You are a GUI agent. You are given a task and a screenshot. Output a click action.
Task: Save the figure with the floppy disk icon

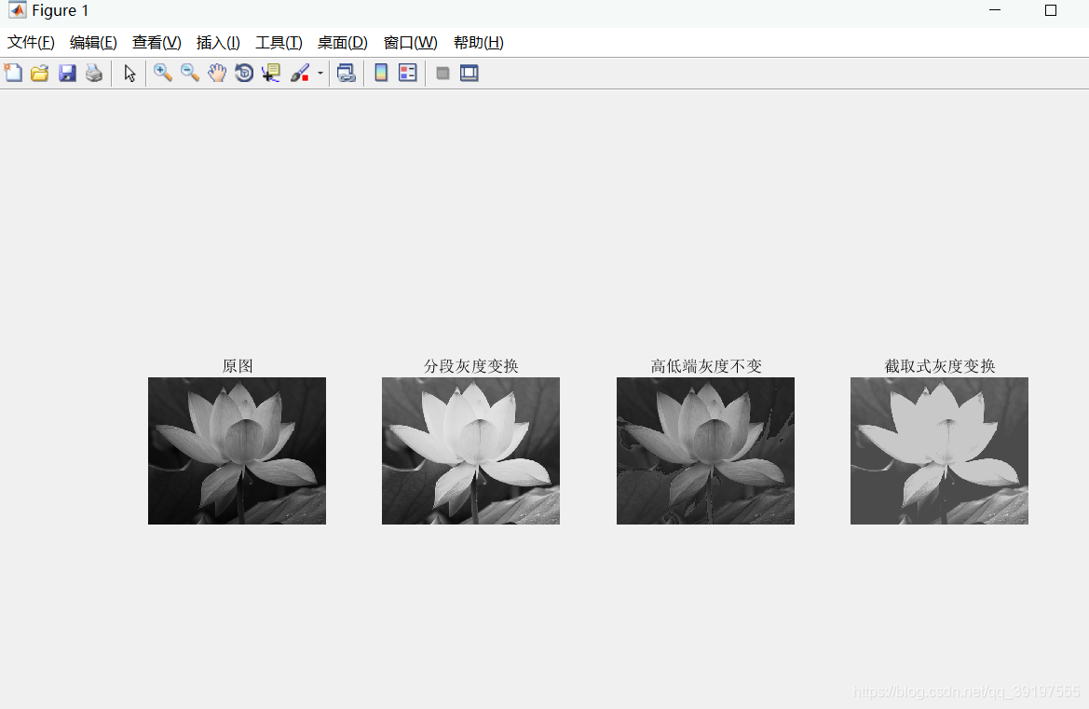[67, 73]
